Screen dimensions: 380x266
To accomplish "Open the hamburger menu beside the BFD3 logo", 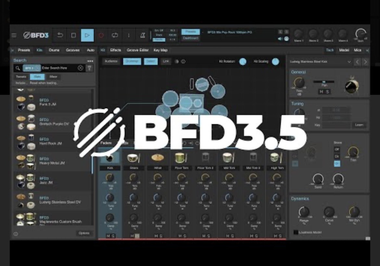I will pos(14,35).
